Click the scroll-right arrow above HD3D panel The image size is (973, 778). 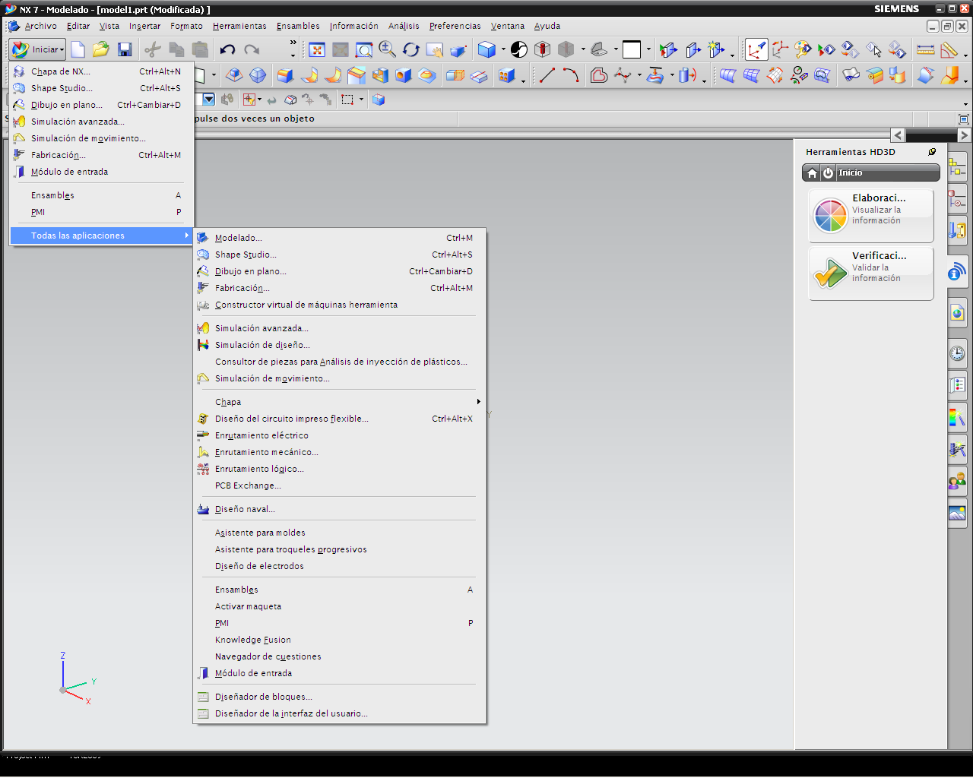964,135
